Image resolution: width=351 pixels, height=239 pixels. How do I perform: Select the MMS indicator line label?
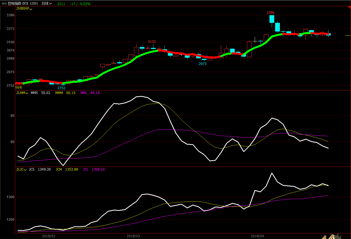click(x=34, y=93)
